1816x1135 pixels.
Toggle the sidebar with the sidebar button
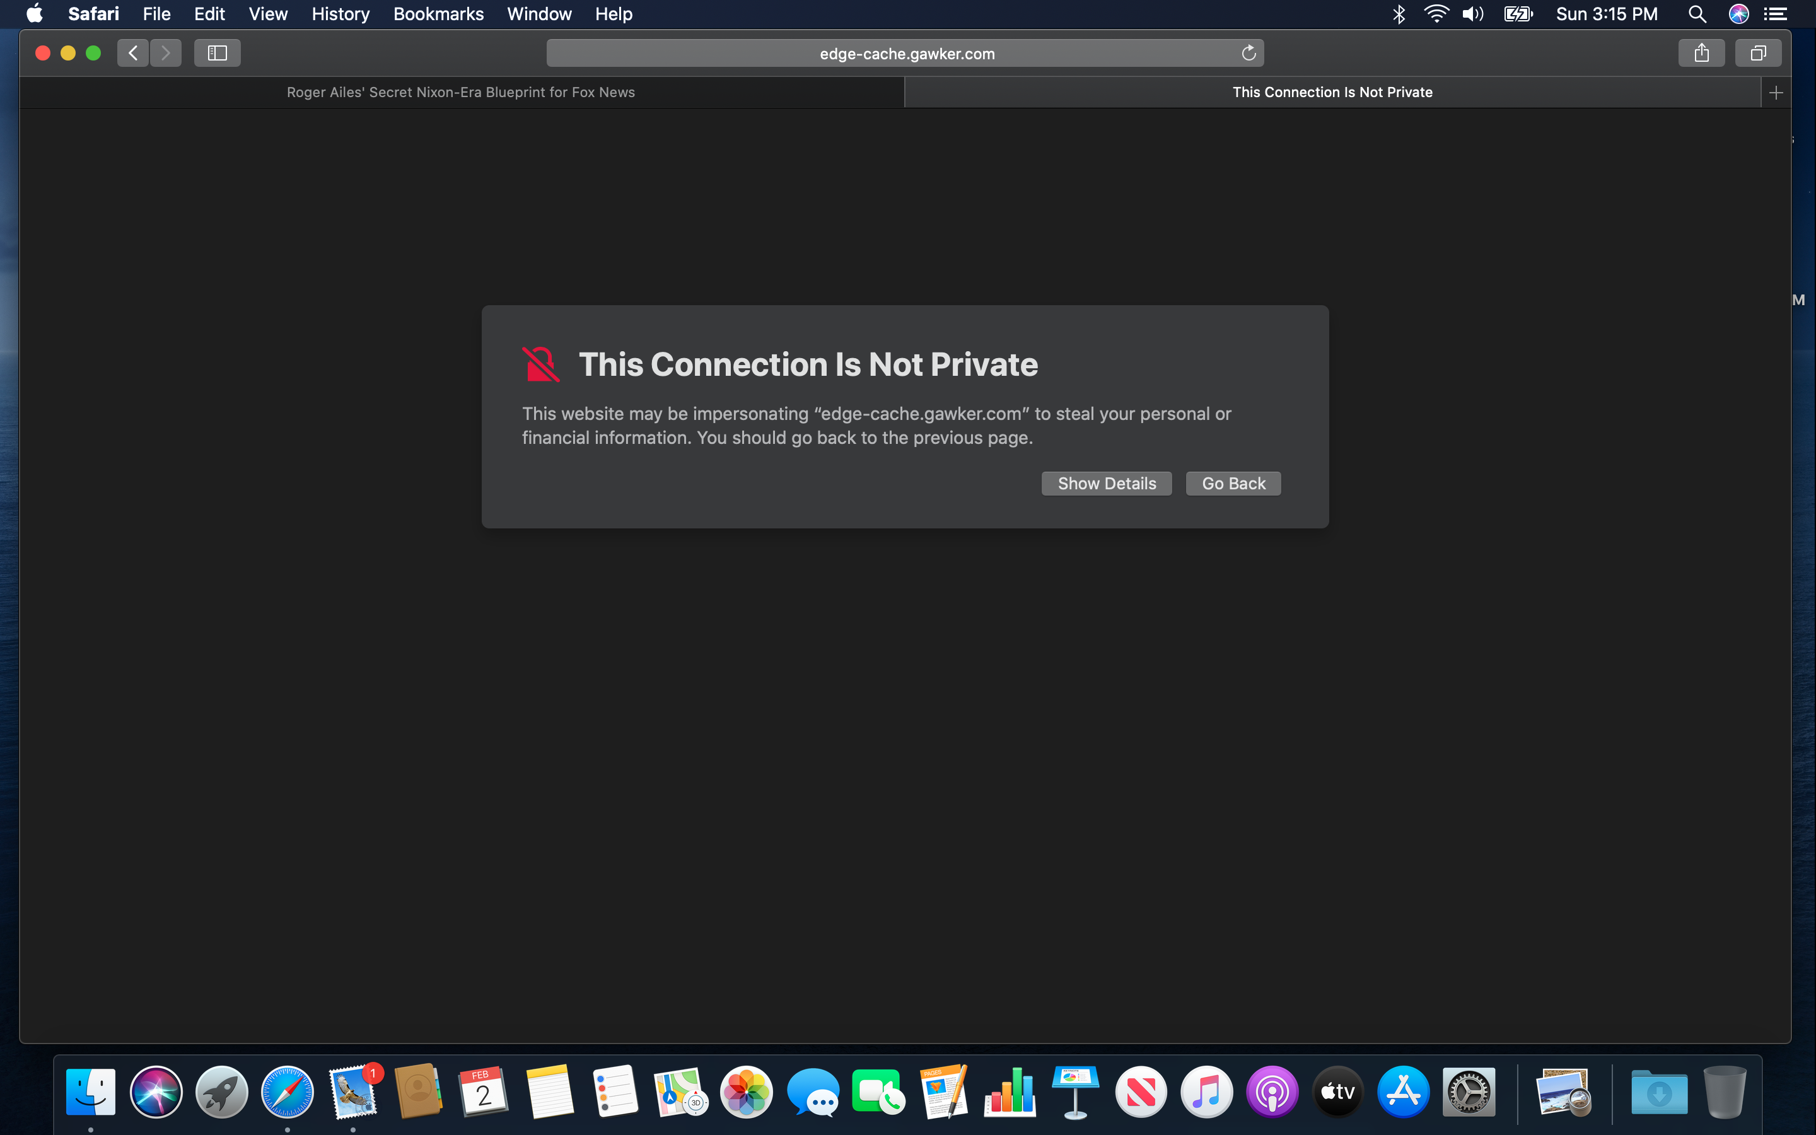tap(217, 54)
